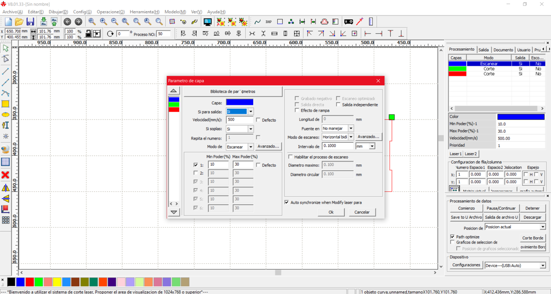Redo with the right arrow icon
Image resolution: width=551 pixels, height=294 pixels.
(78, 21)
